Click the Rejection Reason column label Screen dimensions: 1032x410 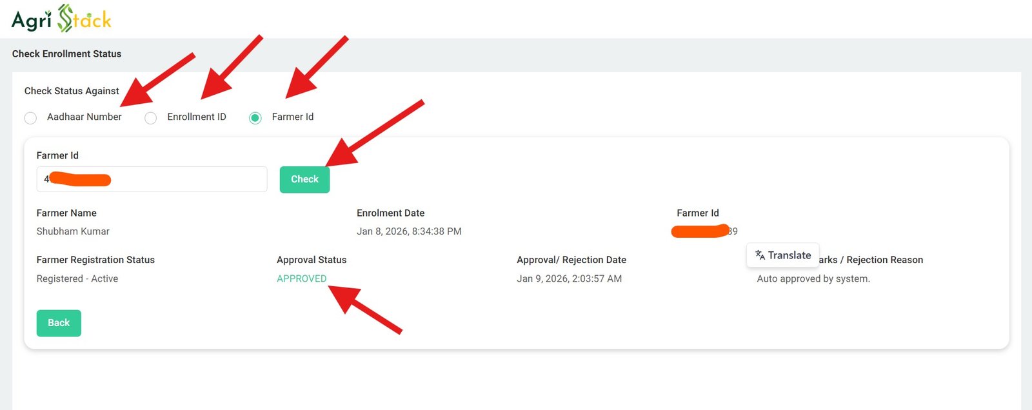point(884,260)
